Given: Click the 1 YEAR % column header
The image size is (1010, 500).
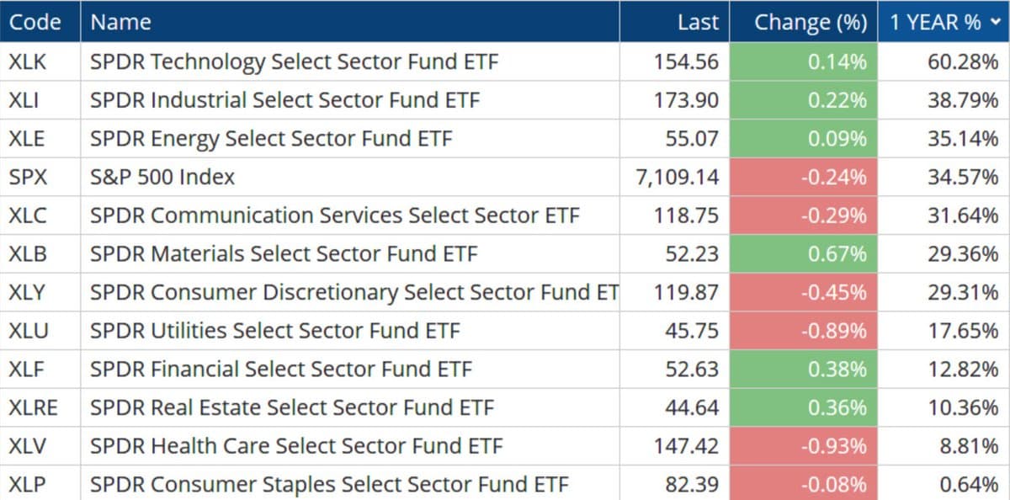Looking at the screenshot, I should [x=934, y=22].
